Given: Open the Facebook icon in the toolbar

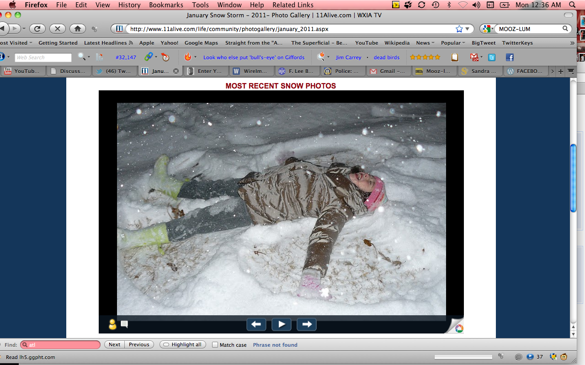Looking at the screenshot, I should 510,57.
